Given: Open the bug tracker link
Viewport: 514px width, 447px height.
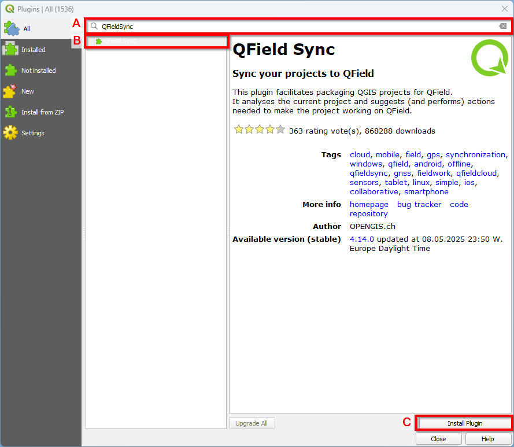Looking at the screenshot, I should pos(419,205).
